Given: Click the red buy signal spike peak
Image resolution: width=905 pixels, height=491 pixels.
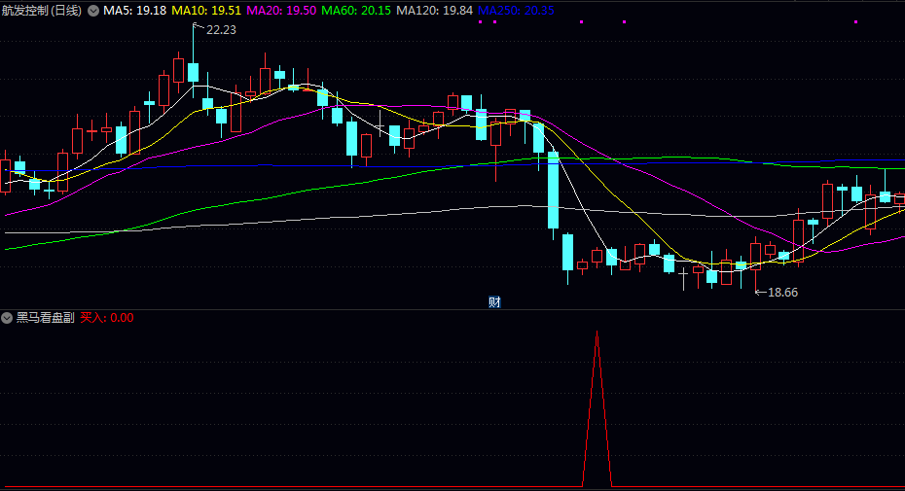Looking at the screenshot, I should (x=597, y=333).
